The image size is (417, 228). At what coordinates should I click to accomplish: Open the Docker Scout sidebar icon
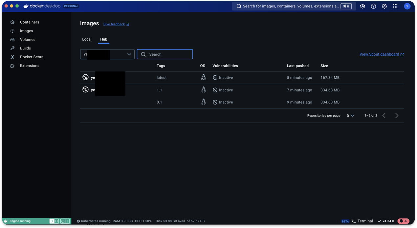click(x=12, y=57)
